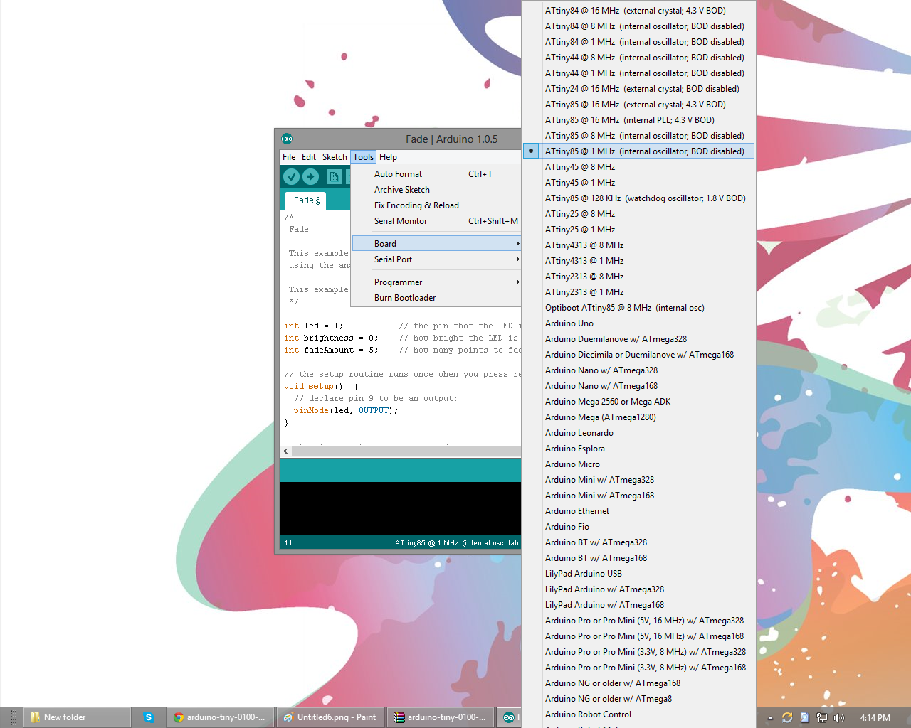Choose Arduino Micro board

pos(638,464)
